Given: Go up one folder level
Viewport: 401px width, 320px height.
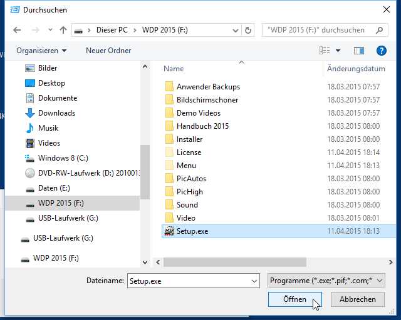Looking at the screenshot, I should point(63,30).
